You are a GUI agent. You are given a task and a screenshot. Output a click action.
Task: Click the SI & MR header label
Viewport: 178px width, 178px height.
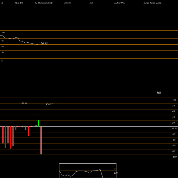pos(19,3)
